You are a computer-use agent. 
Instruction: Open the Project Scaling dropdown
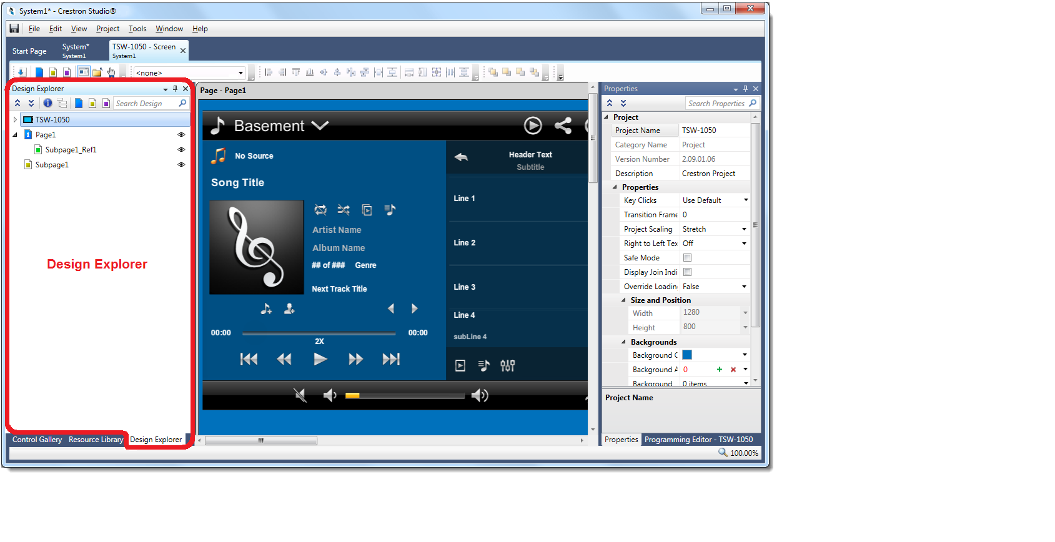point(744,229)
